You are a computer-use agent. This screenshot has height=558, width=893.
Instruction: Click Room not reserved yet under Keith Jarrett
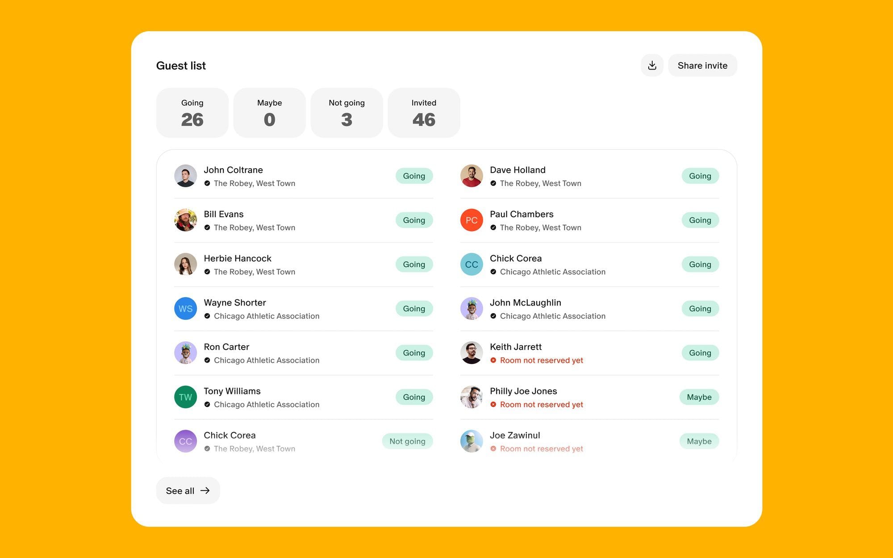542,360
